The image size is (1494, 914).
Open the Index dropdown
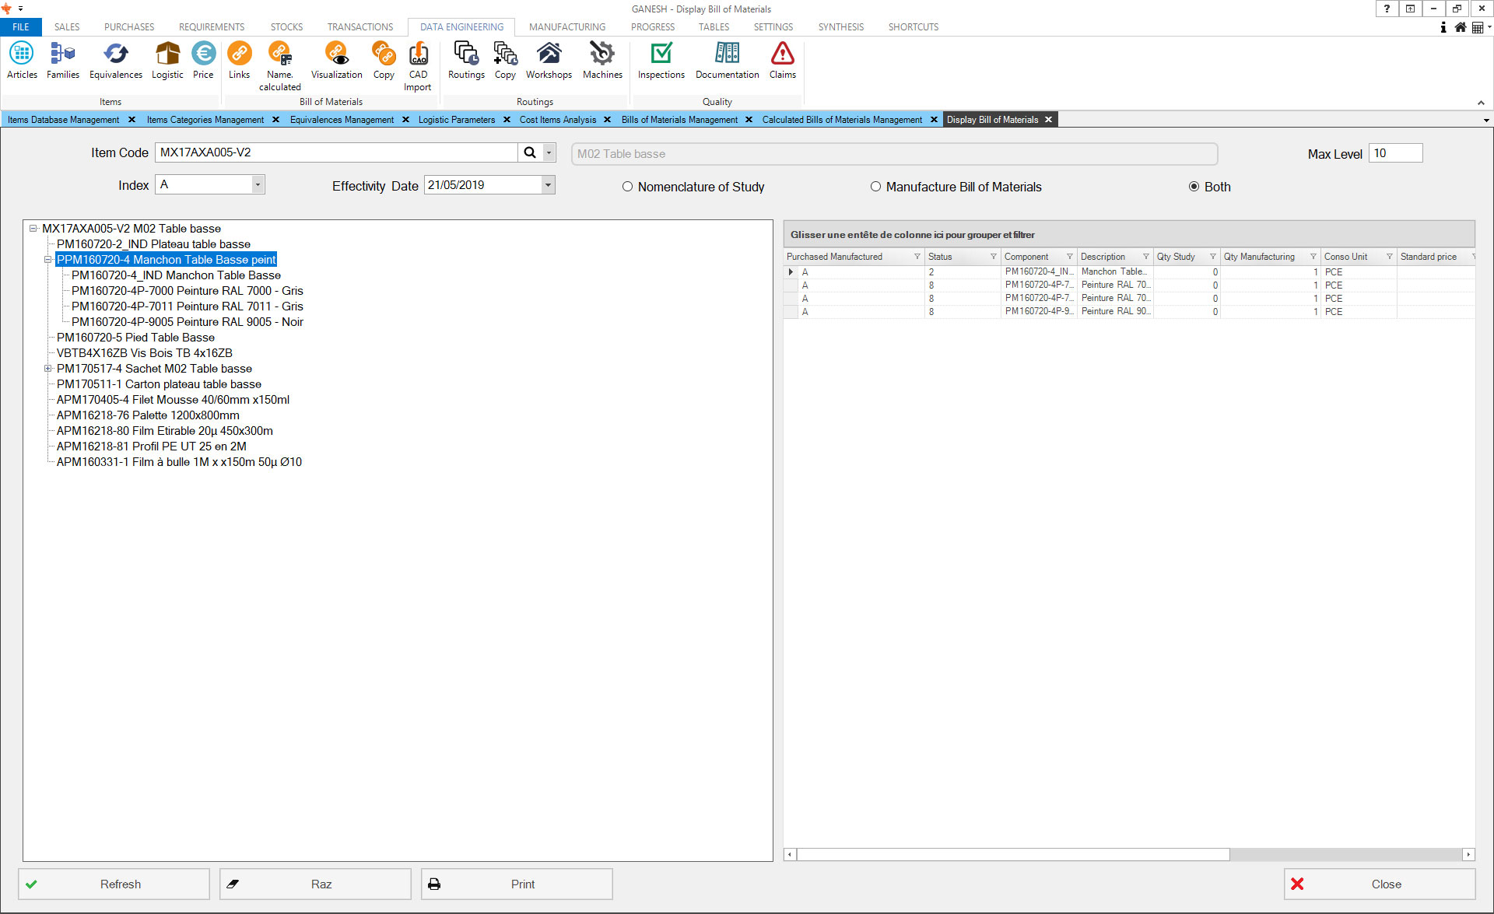coord(258,185)
